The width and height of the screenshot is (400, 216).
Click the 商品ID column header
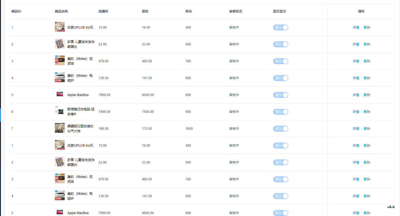[16, 11]
